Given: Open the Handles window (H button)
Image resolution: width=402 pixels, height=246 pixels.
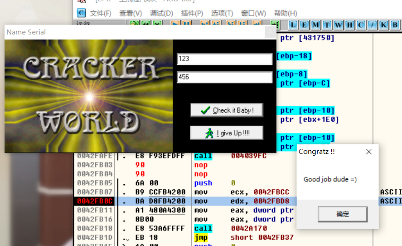Looking at the screenshot, I should [349, 25].
